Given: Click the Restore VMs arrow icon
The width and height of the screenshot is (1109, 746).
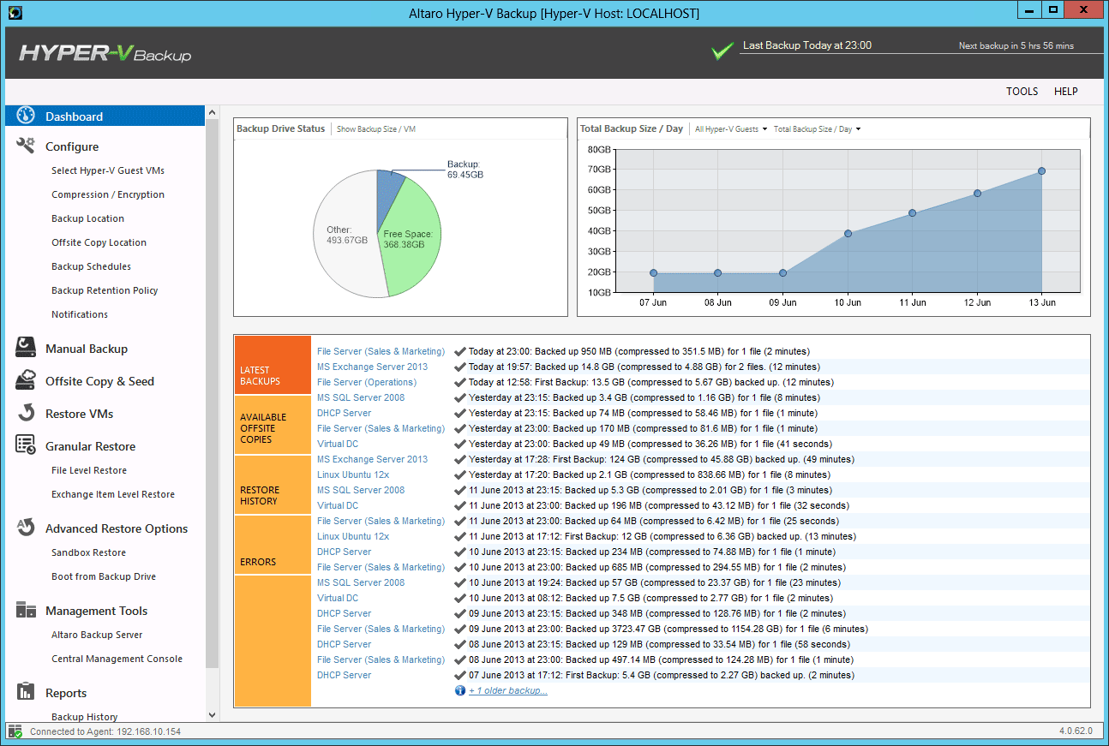Looking at the screenshot, I should [25, 413].
